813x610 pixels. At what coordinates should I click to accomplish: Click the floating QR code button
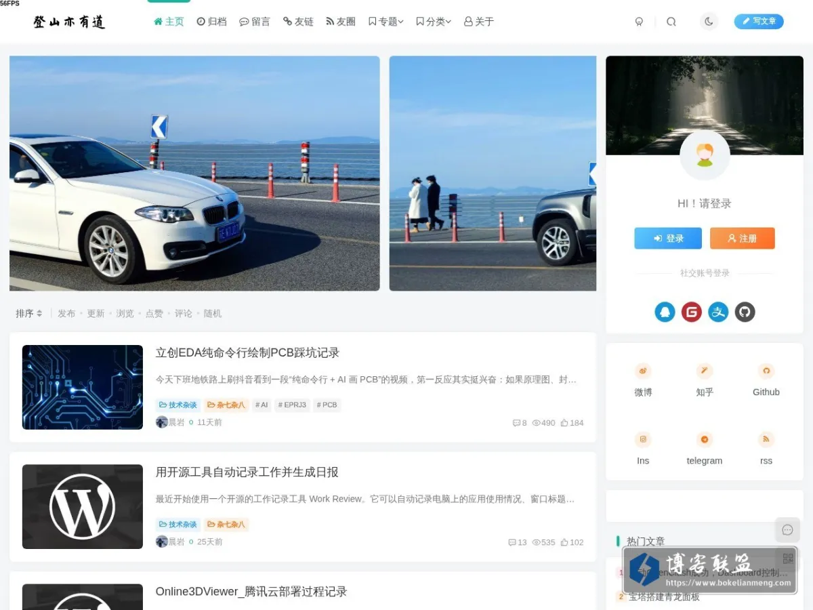coord(787,558)
